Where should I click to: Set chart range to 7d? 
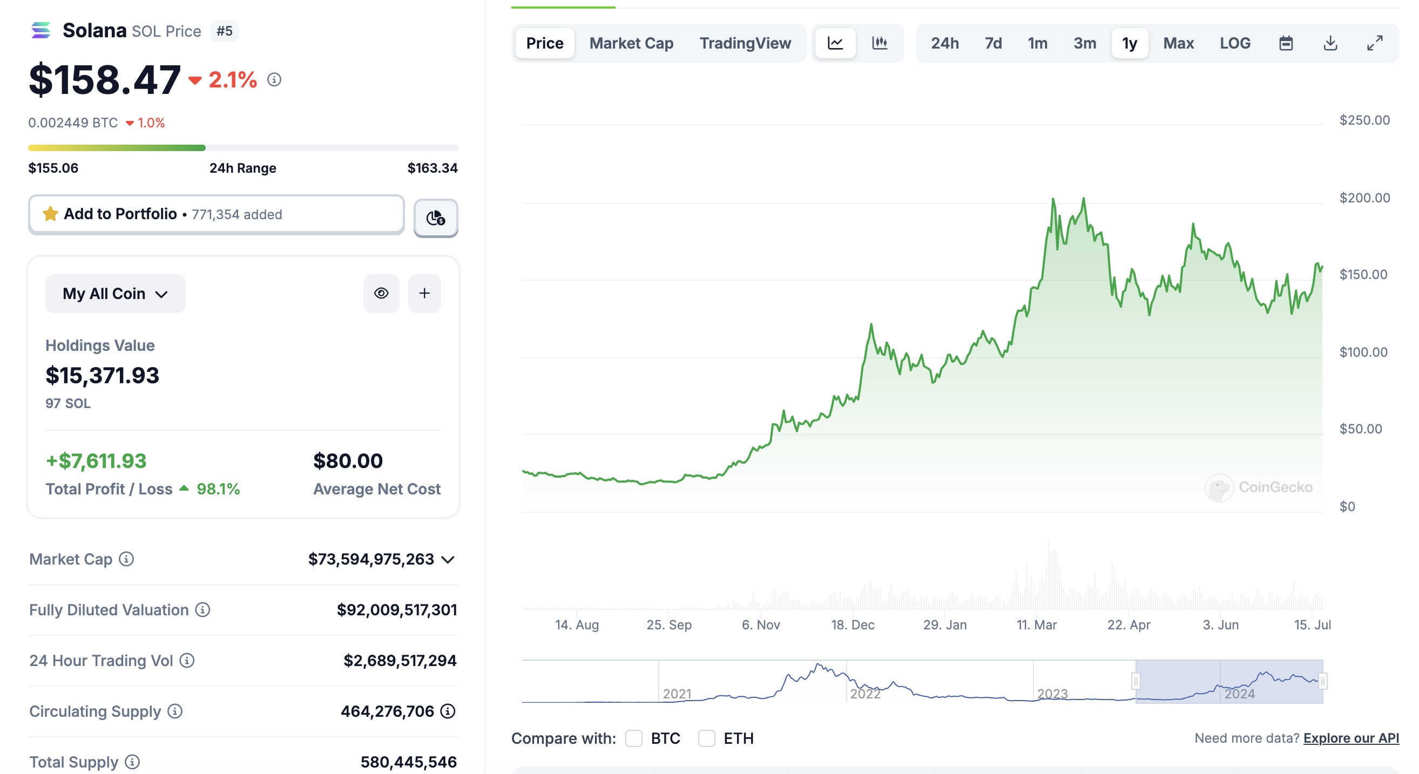[x=993, y=43]
